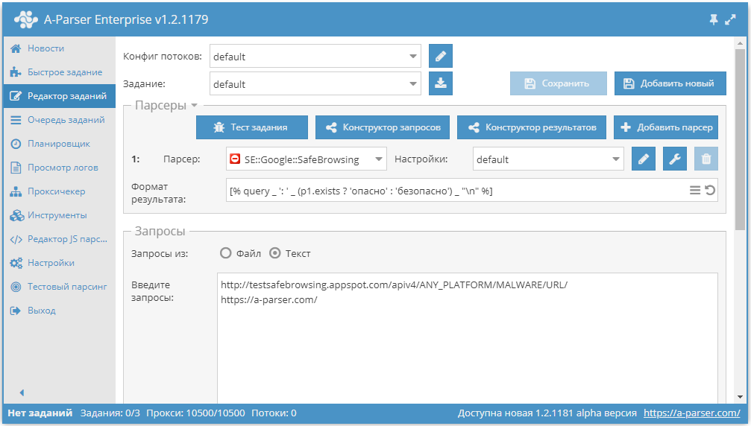The width and height of the screenshot is (751, 426).
Task: Open Редактор JS парсеров
Action: click(x=60, y=239)
